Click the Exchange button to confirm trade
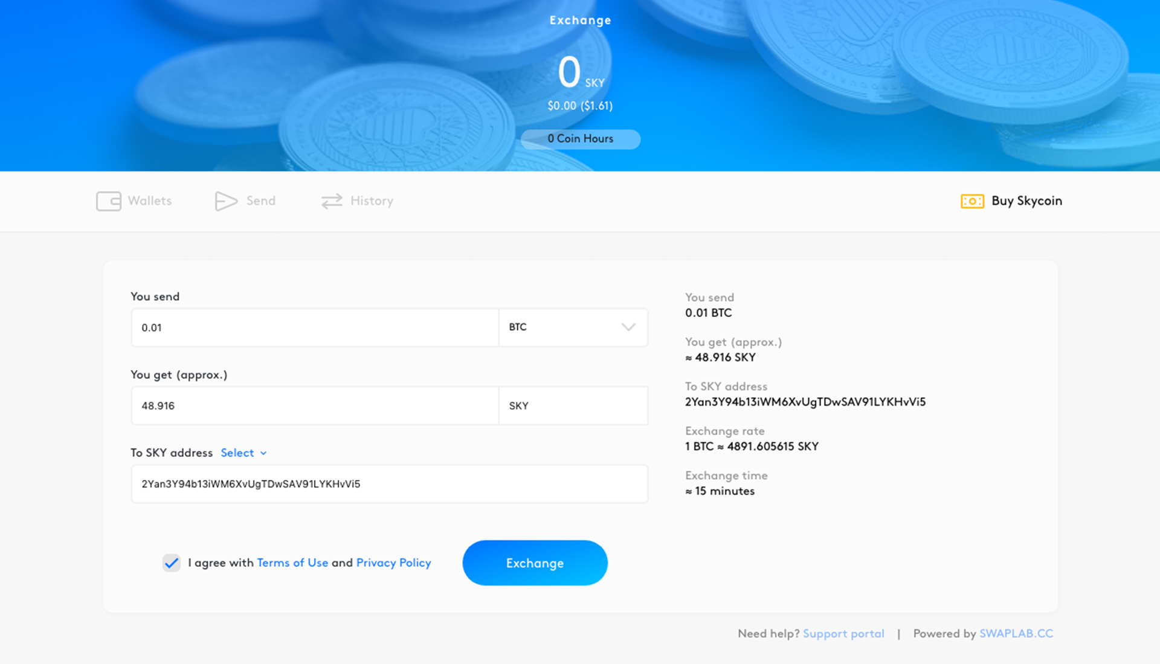 [x=535, y=563]
